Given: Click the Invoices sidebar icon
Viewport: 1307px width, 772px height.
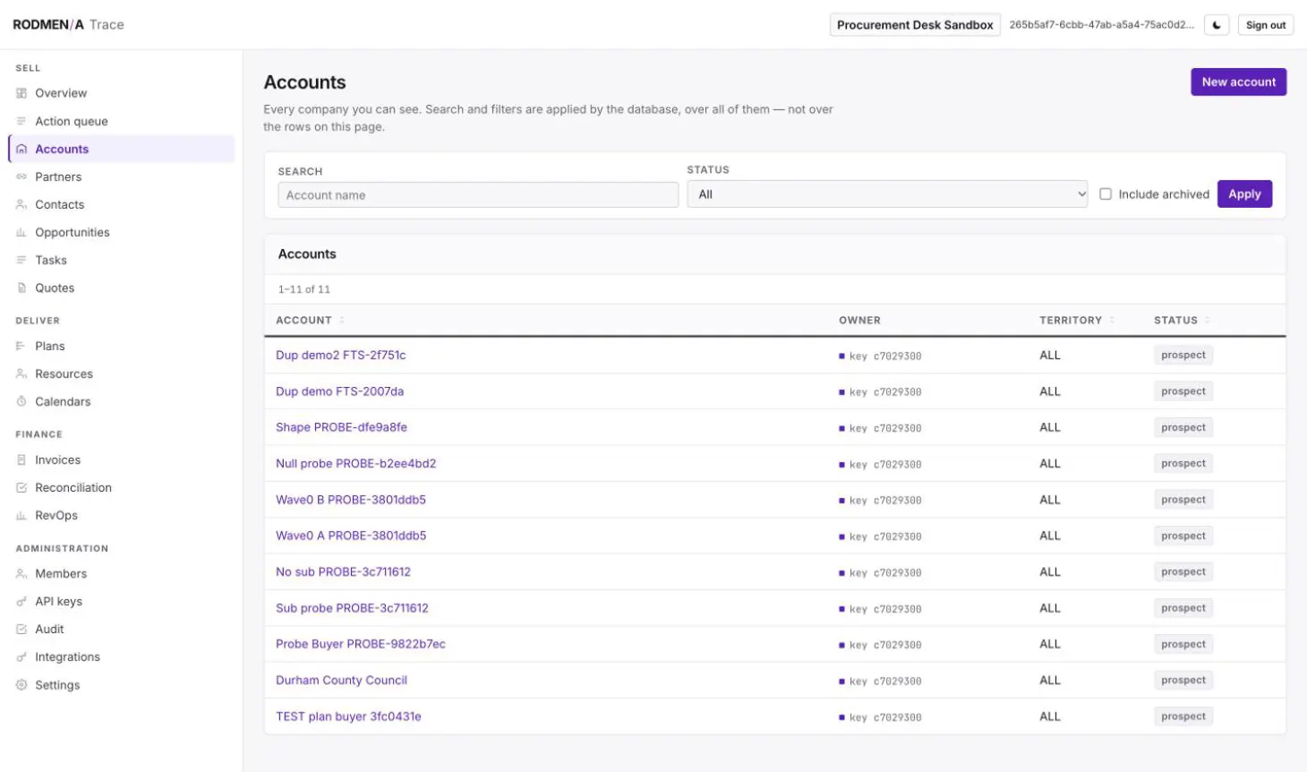Looking at the screenshot, I should pos(21,459).
